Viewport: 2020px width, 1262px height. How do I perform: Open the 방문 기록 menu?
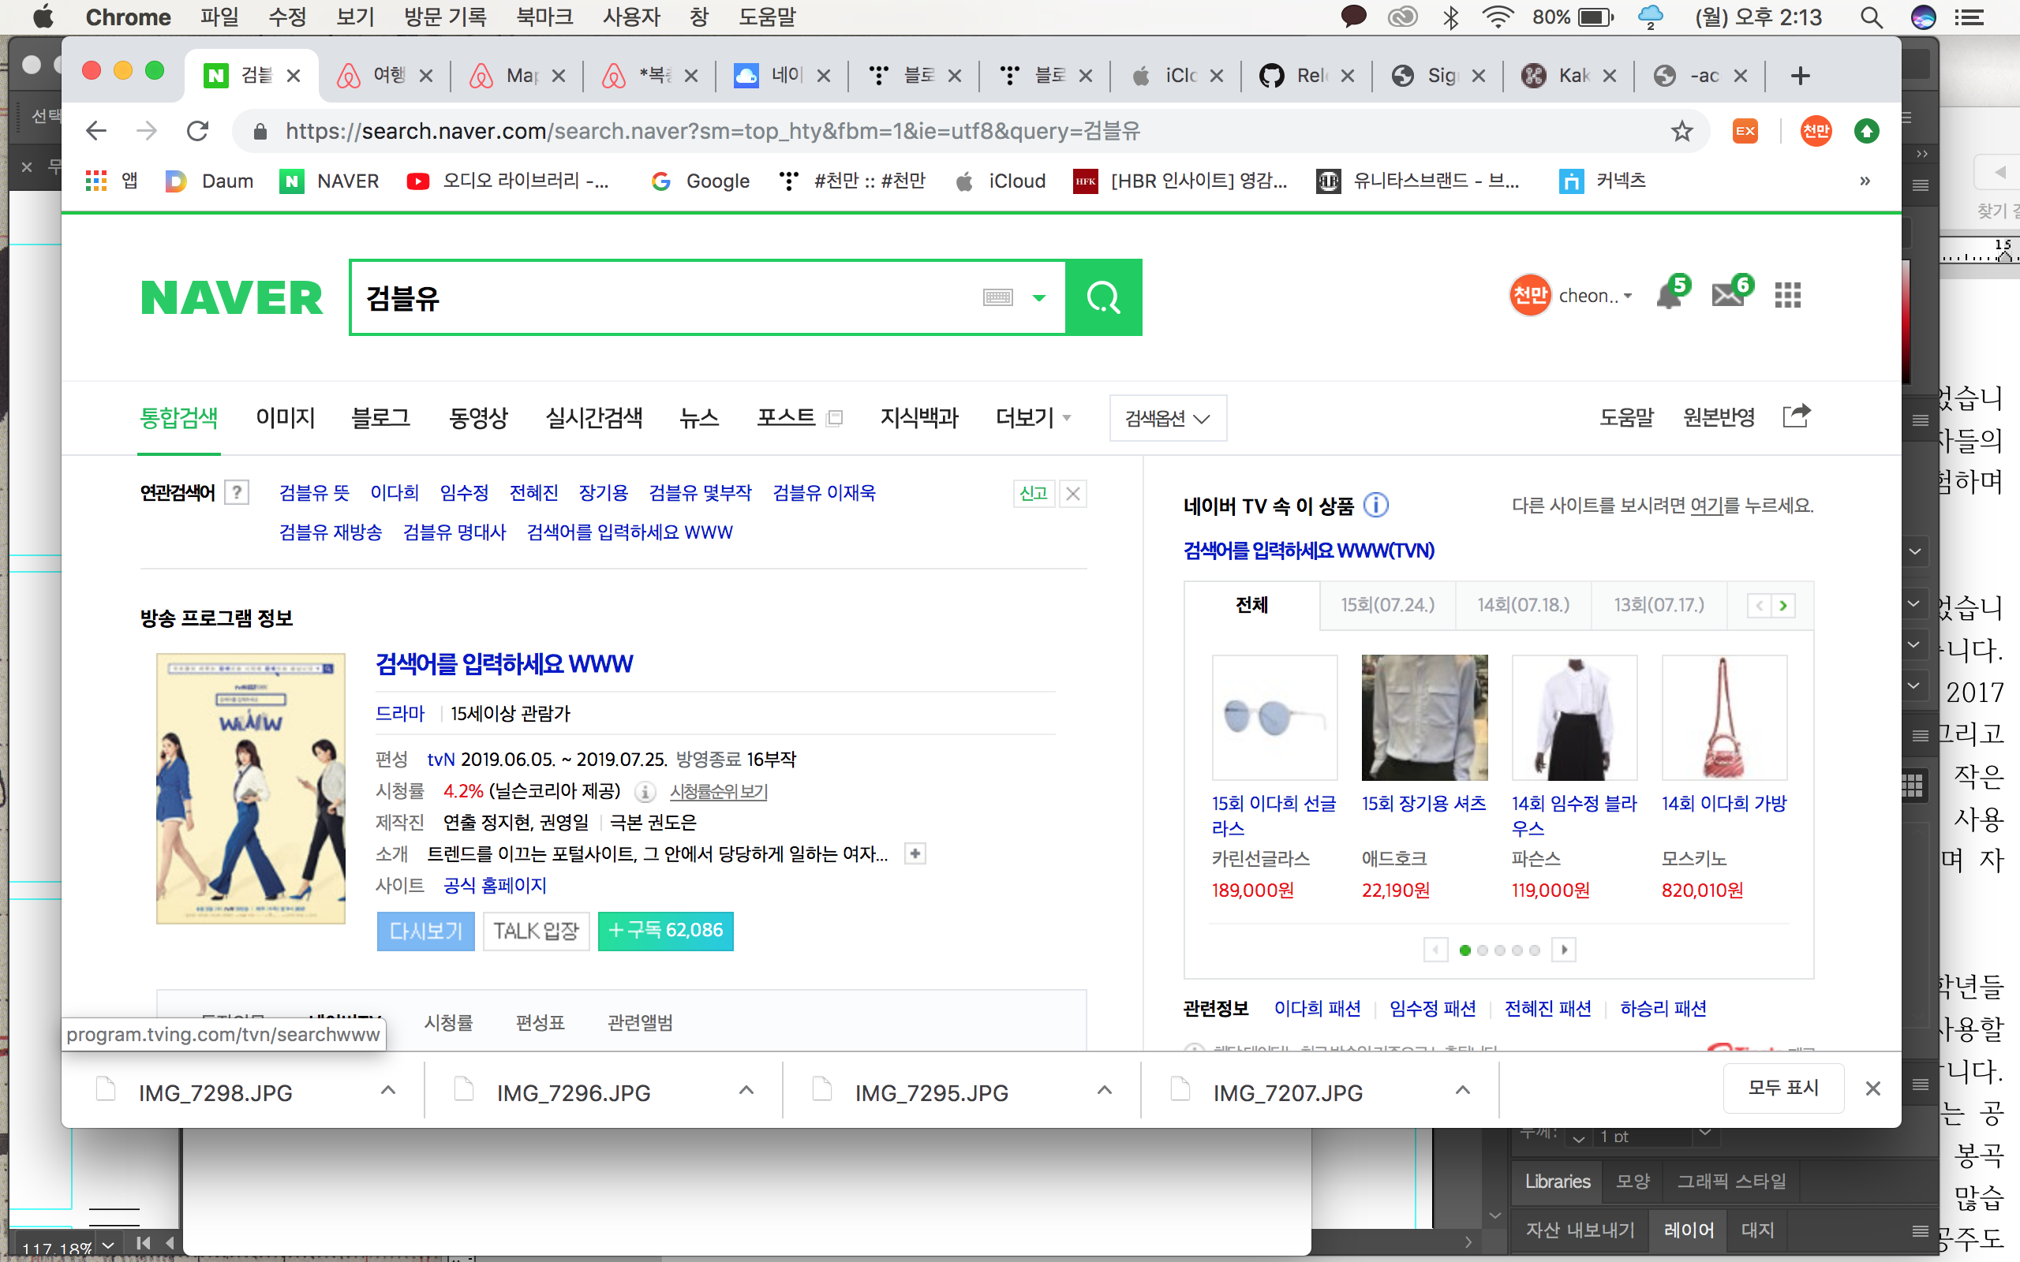click(445, 17)
